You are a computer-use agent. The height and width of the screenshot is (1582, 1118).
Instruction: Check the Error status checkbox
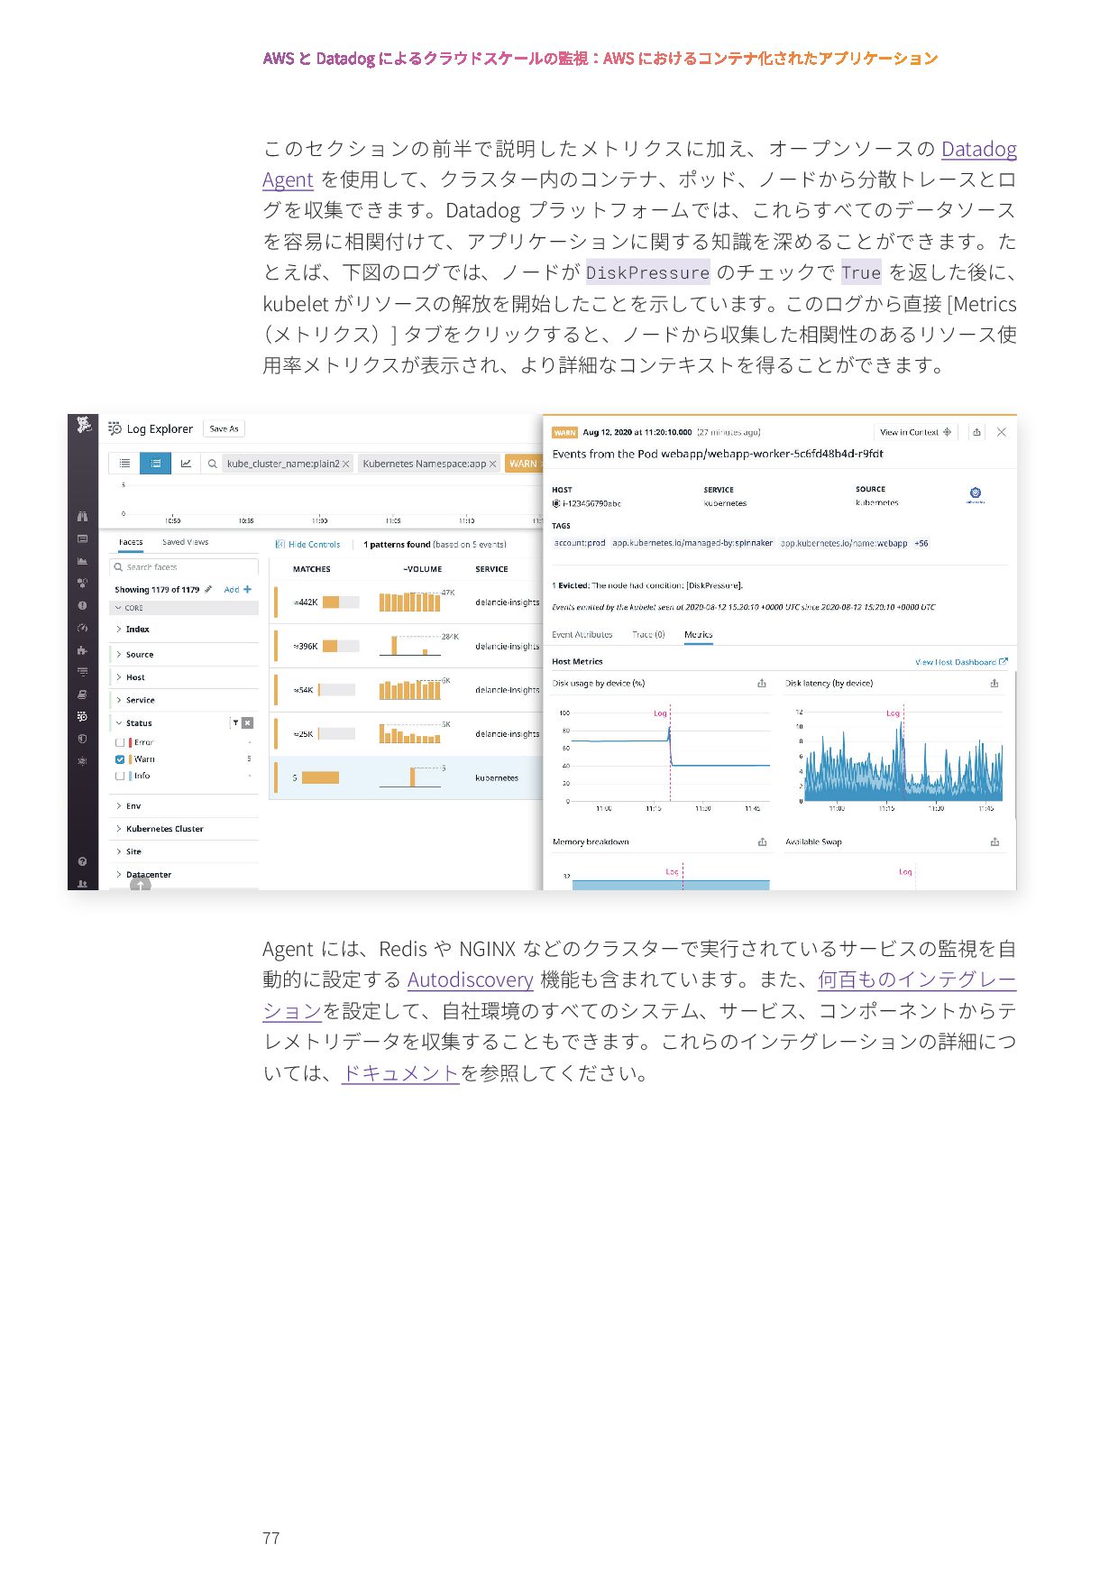(120, 742)
